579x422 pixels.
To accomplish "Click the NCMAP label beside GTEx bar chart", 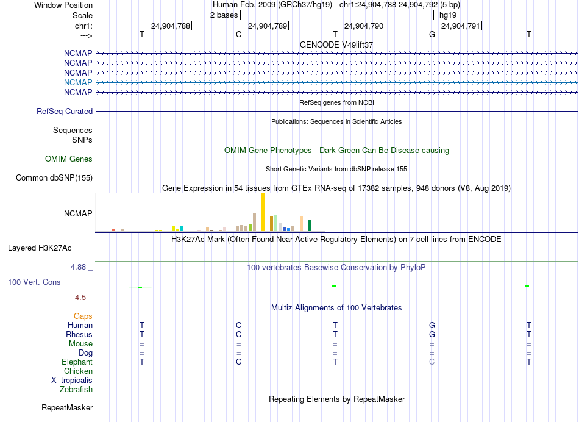I will pyautogui.click(x=78, y=213).
